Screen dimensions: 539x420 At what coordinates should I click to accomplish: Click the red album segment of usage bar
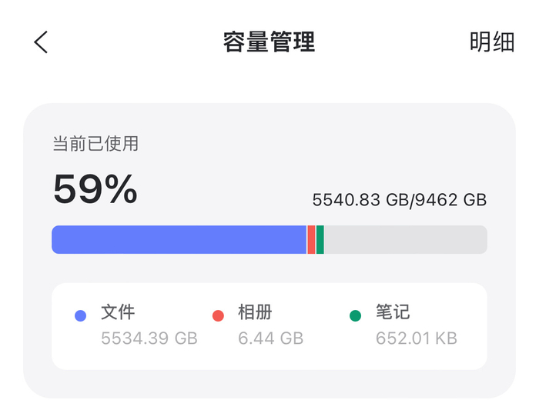311,239
